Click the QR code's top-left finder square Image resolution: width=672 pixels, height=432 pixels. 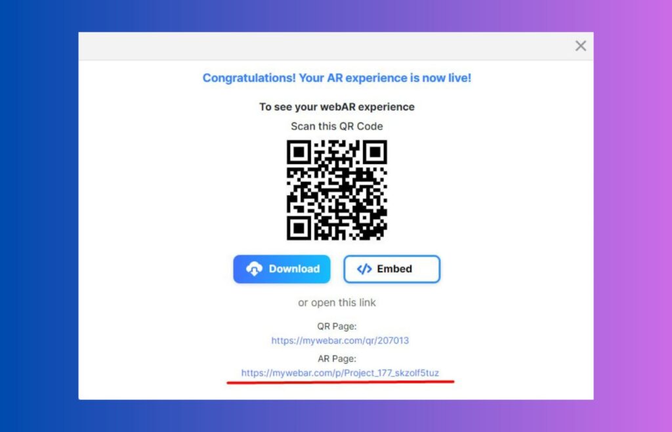(x=299, y=152)
